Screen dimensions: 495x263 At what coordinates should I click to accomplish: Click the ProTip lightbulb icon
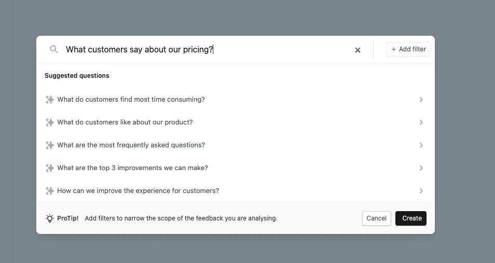(50, 218)
